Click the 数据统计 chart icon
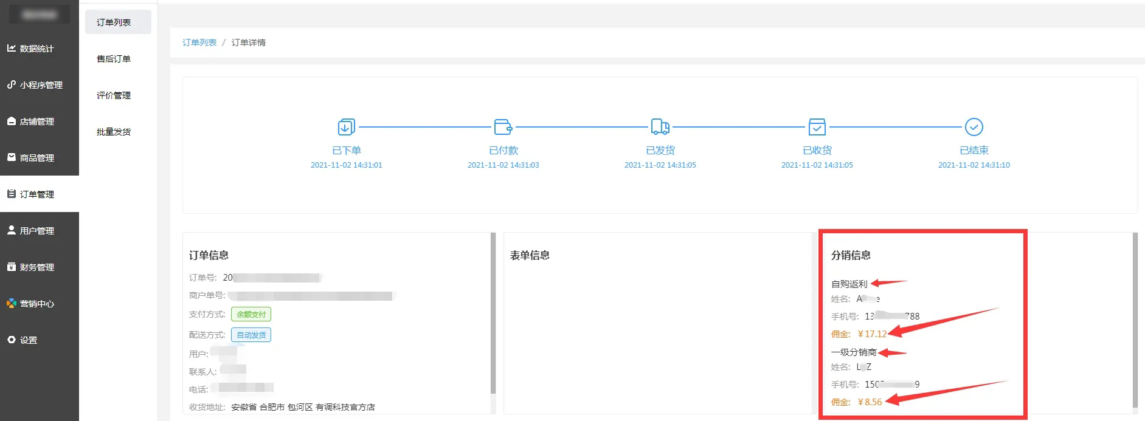Viewport: 1145px width, 421px height. tap(12, 48)
